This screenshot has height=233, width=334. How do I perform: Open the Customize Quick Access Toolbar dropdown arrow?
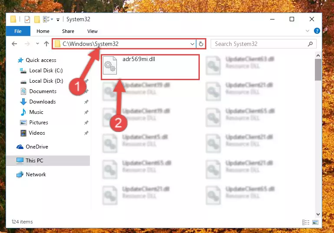click(x=58, y=20)
